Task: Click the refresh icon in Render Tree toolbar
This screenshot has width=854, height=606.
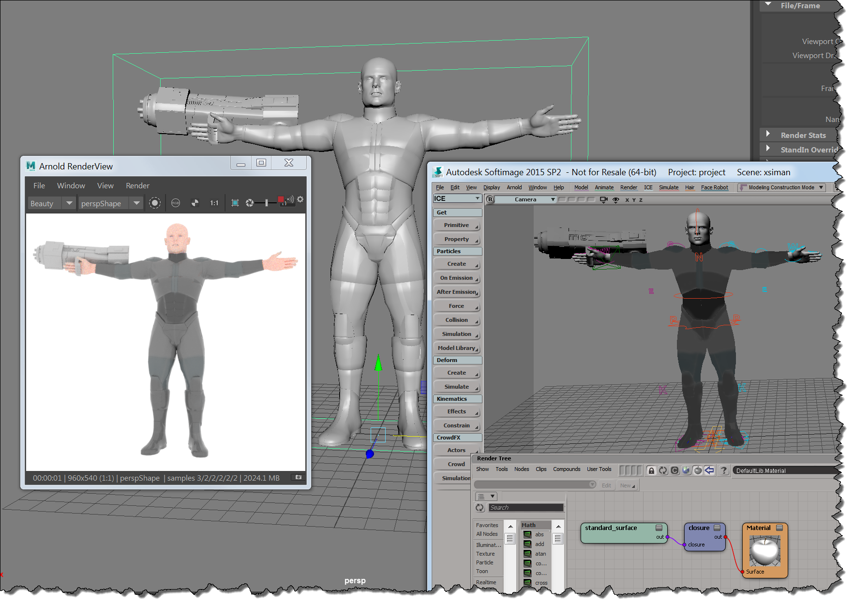Action: (x=663, y=470)
